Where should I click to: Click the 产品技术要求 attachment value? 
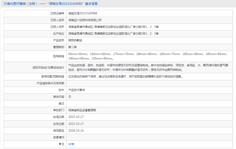point(77,90)
